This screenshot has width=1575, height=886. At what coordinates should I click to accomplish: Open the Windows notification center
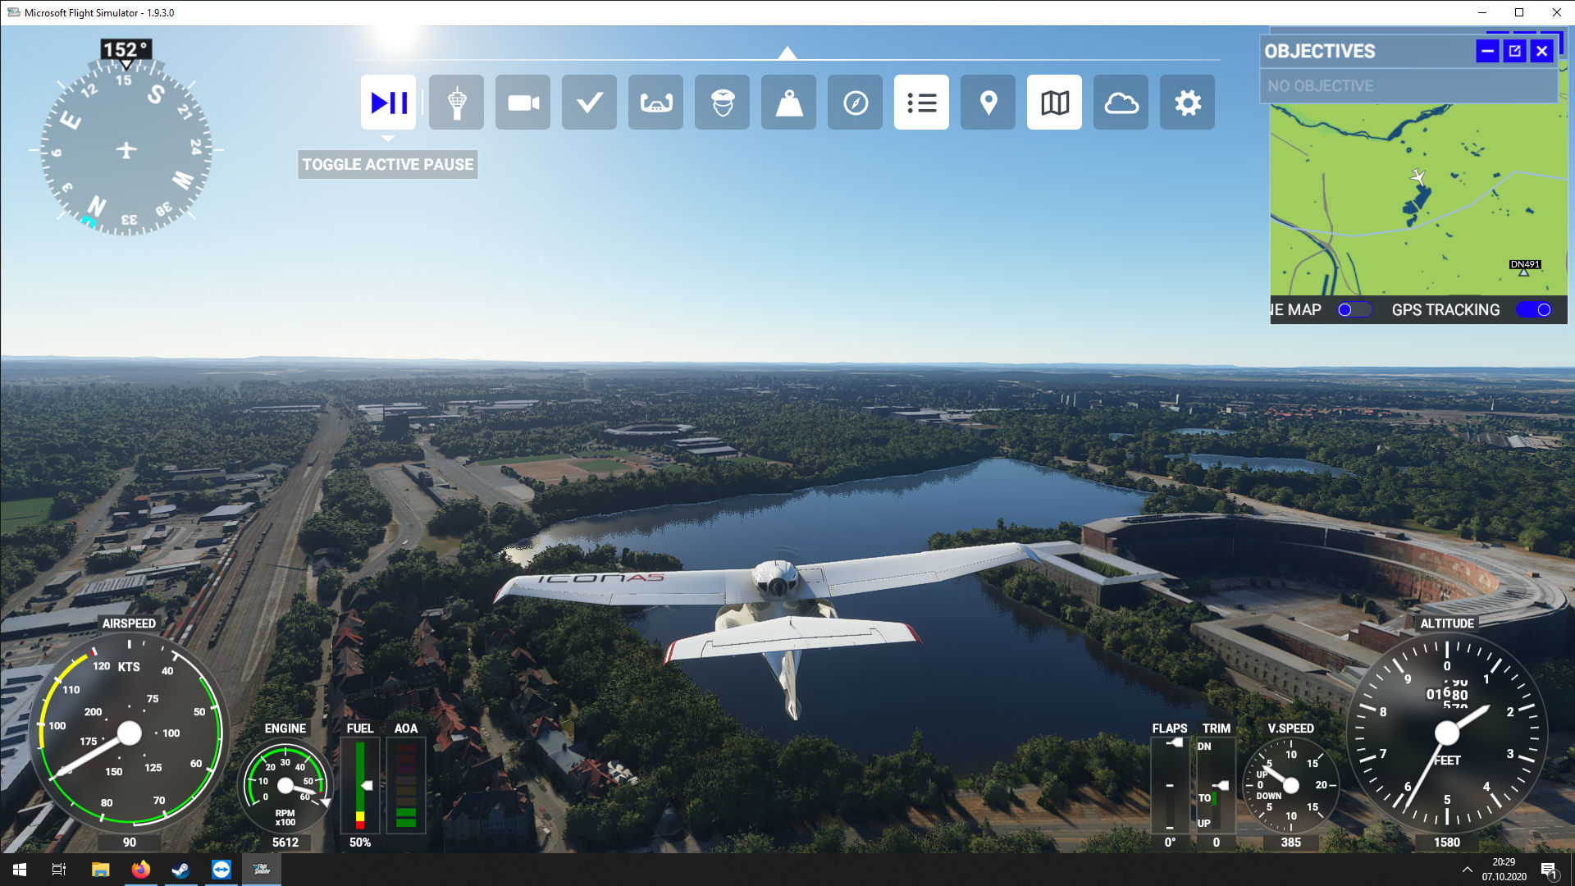click(1550, 870)
